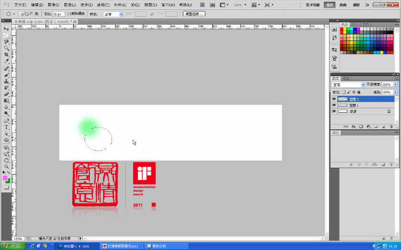
Task: Select the 3D Rotate tool
Action: click(6, 147)
